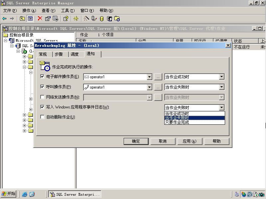Click the forward arrow toolbar icon

click(x=12, y=19)
